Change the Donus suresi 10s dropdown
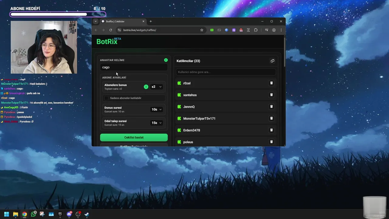The image size is (389, 219). point(157,109)
